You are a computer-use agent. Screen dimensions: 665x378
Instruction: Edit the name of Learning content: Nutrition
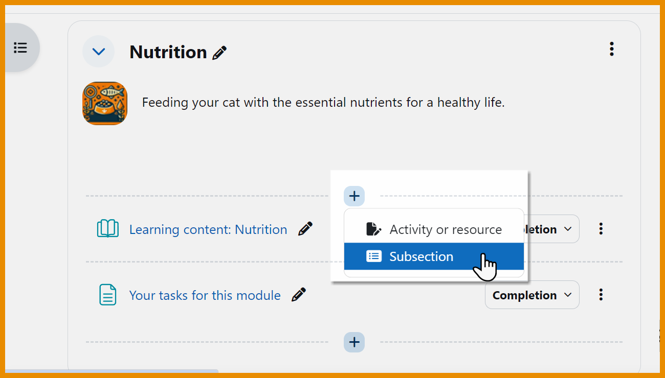304,228
